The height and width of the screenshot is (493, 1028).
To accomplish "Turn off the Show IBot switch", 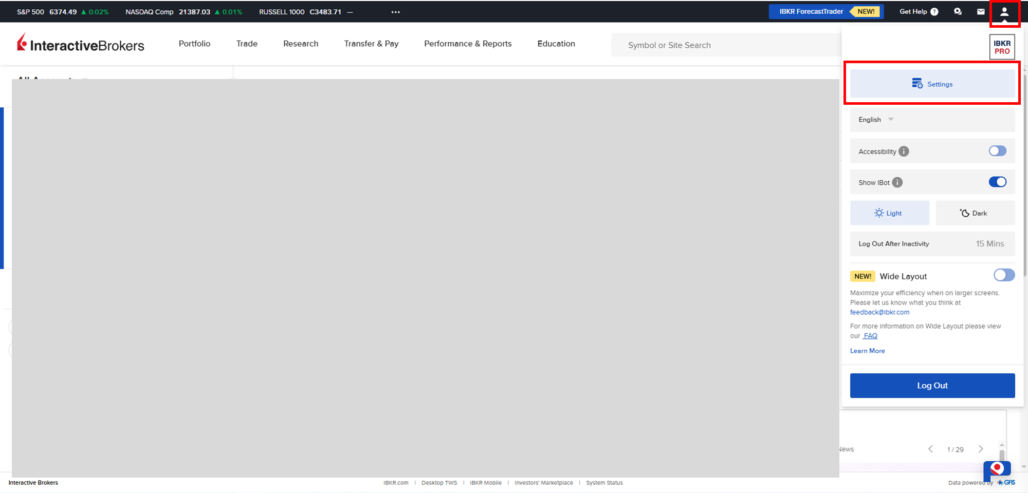I will click(x=997, y=182).
